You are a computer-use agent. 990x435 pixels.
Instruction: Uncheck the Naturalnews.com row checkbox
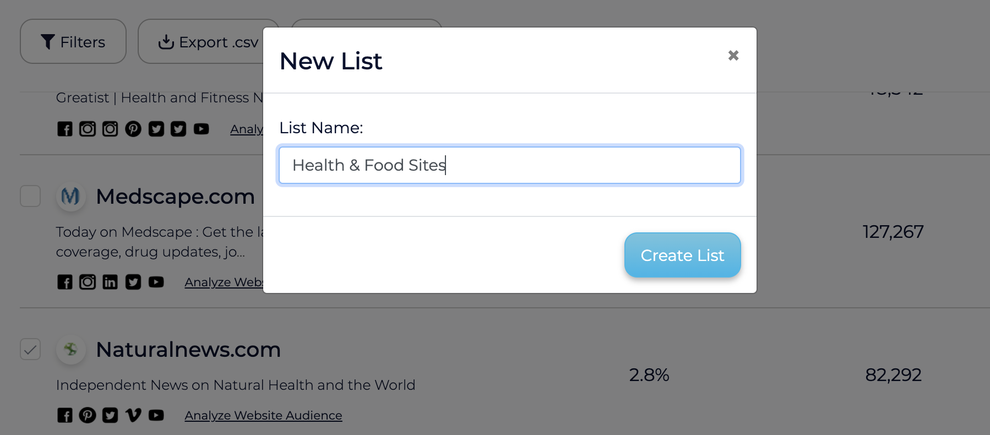point(30,349)
